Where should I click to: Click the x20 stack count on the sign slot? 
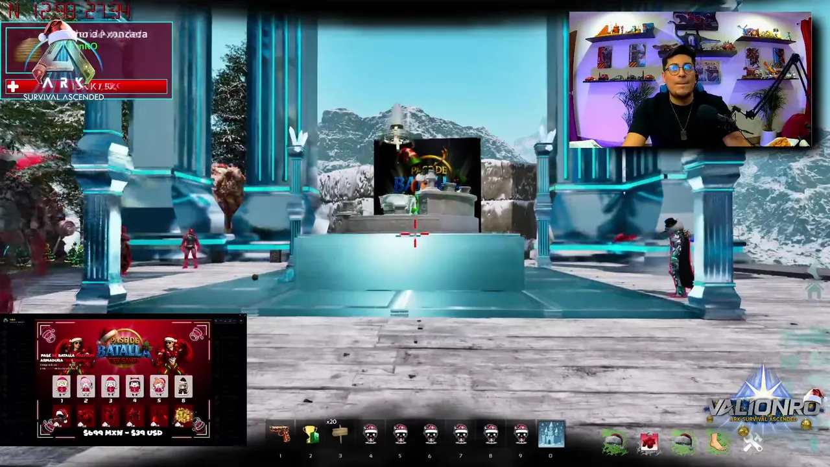(x=331, y=422)
